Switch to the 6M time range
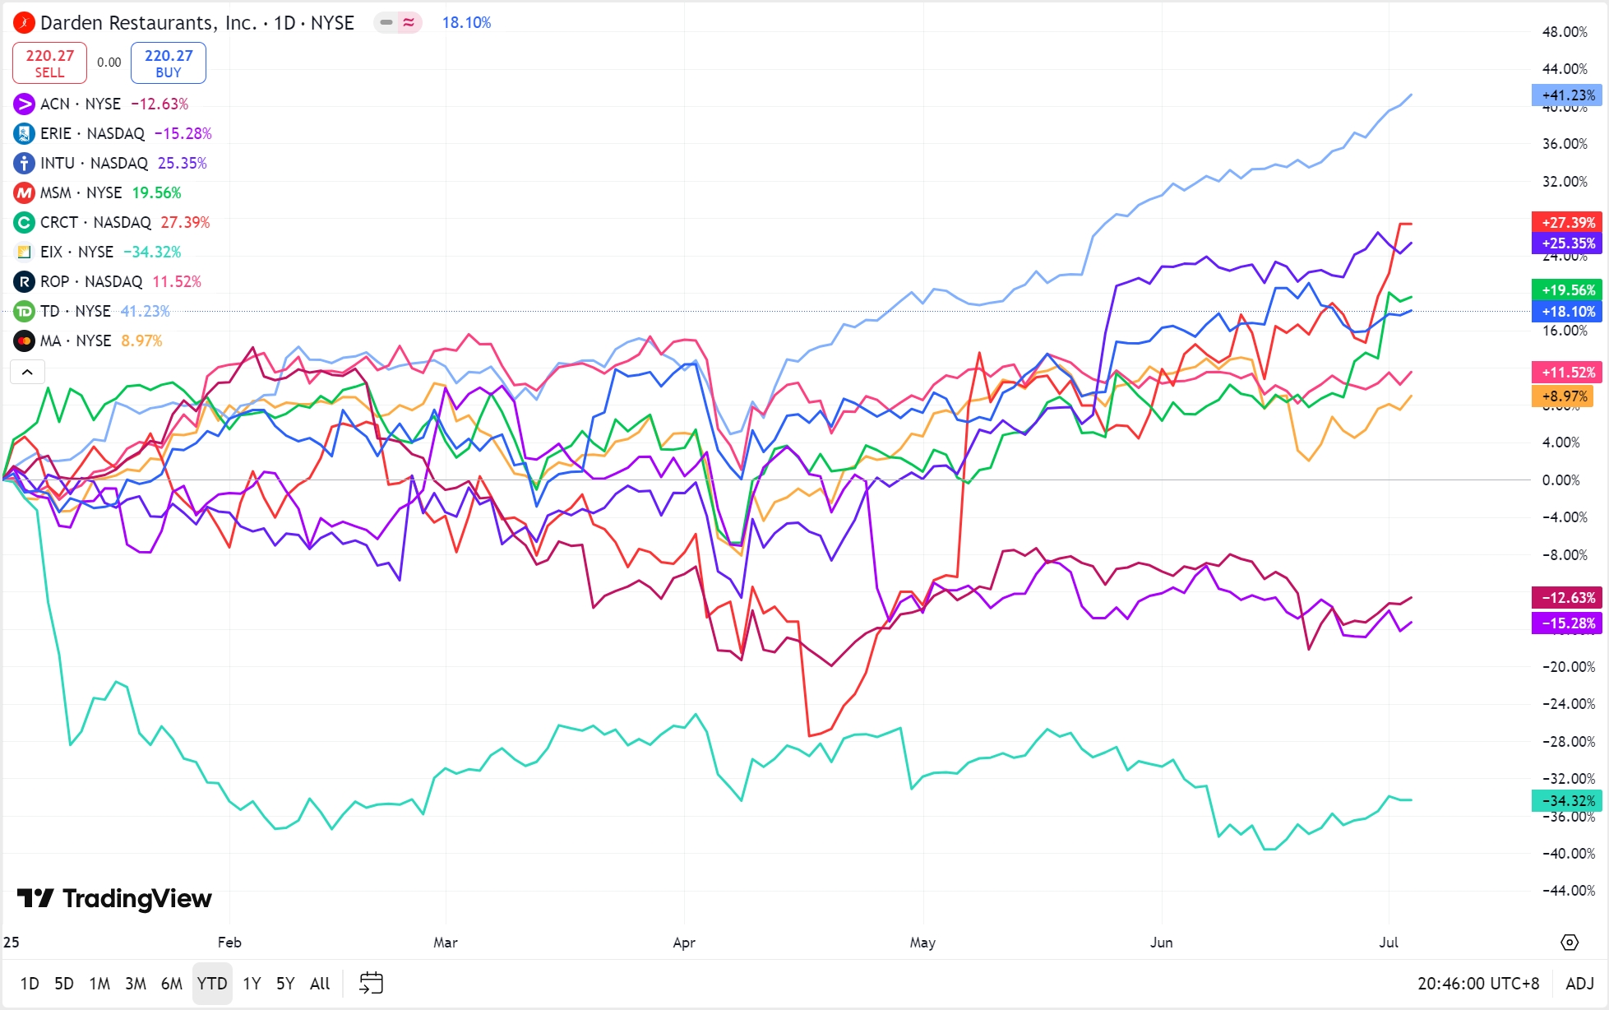This screenshot has width=1609, height=1010. point(172,984)
